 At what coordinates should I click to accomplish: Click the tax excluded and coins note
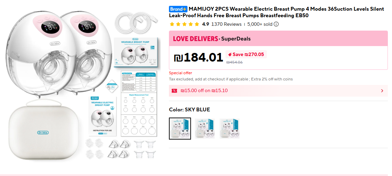tap(231, 79)
